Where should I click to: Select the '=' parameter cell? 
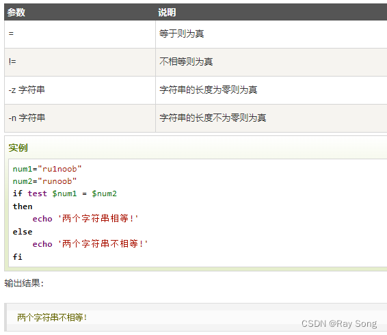pos(80,34)
